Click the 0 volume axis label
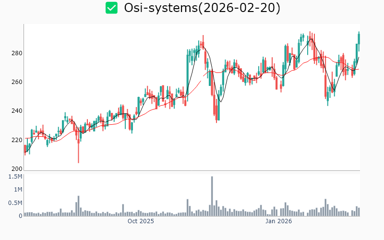The width and height of the screenshot is (384, 240). click(x=20, y=216)
